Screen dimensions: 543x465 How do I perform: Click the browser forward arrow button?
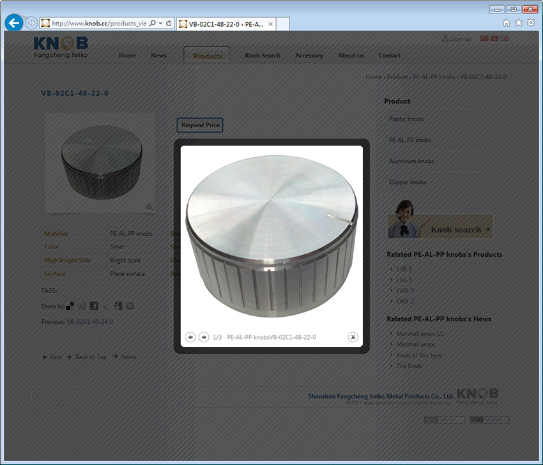pyautogui.click(x=31, y=23)
